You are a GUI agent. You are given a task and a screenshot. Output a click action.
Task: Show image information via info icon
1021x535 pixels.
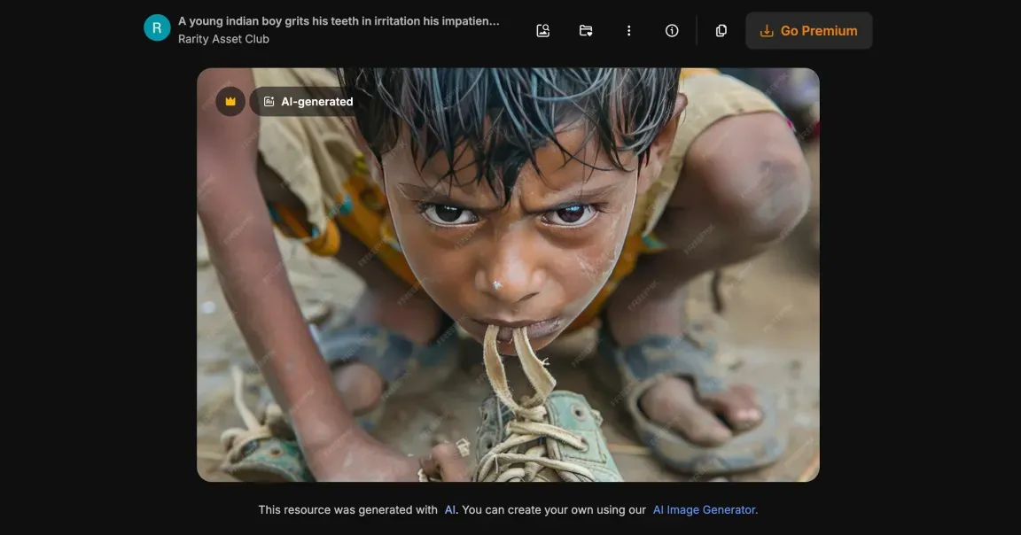click(x=672, y=31)
